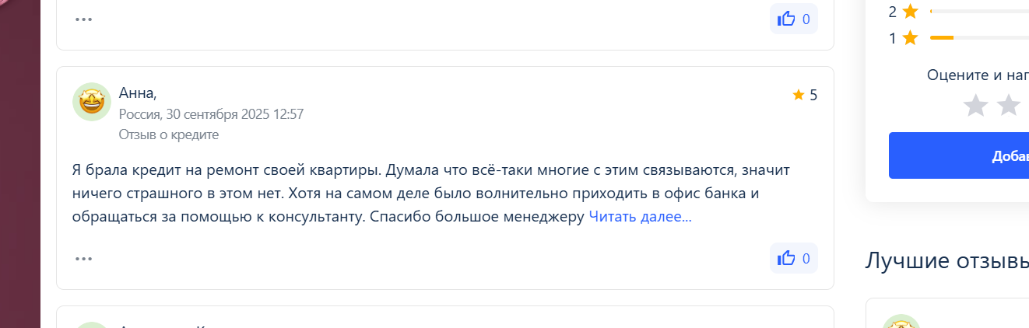
Task: Click the star in the 1-rating row
Action: [x=910, y=37]
